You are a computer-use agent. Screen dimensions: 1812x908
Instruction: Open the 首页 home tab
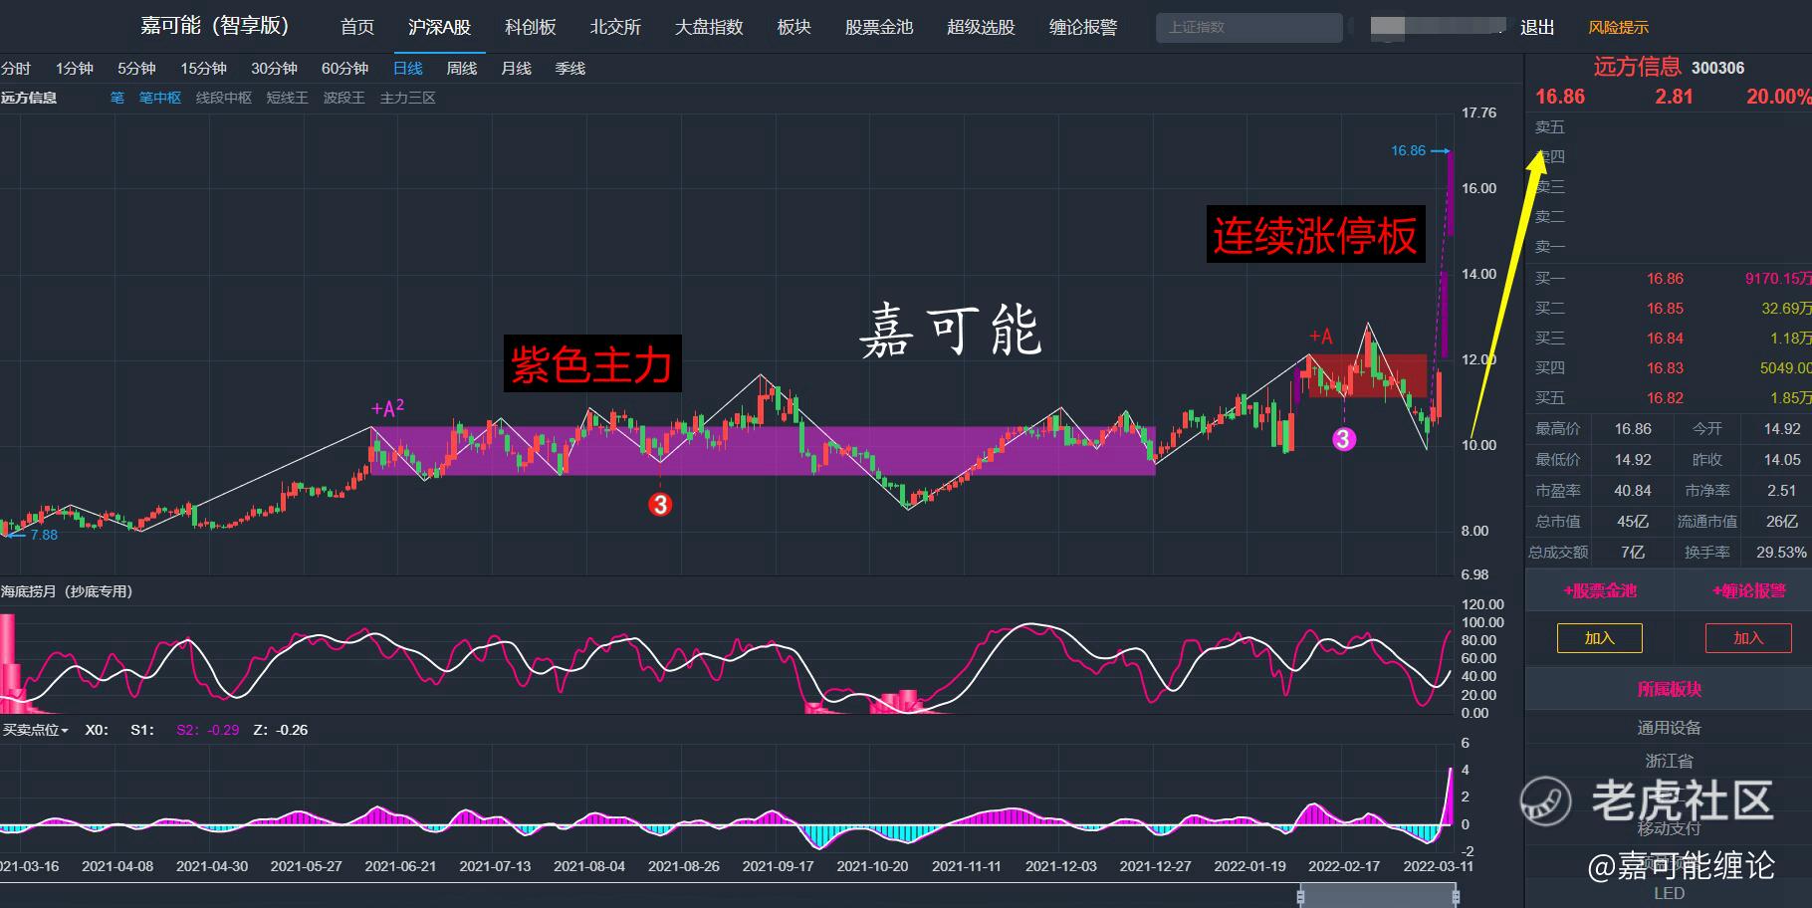357,27
